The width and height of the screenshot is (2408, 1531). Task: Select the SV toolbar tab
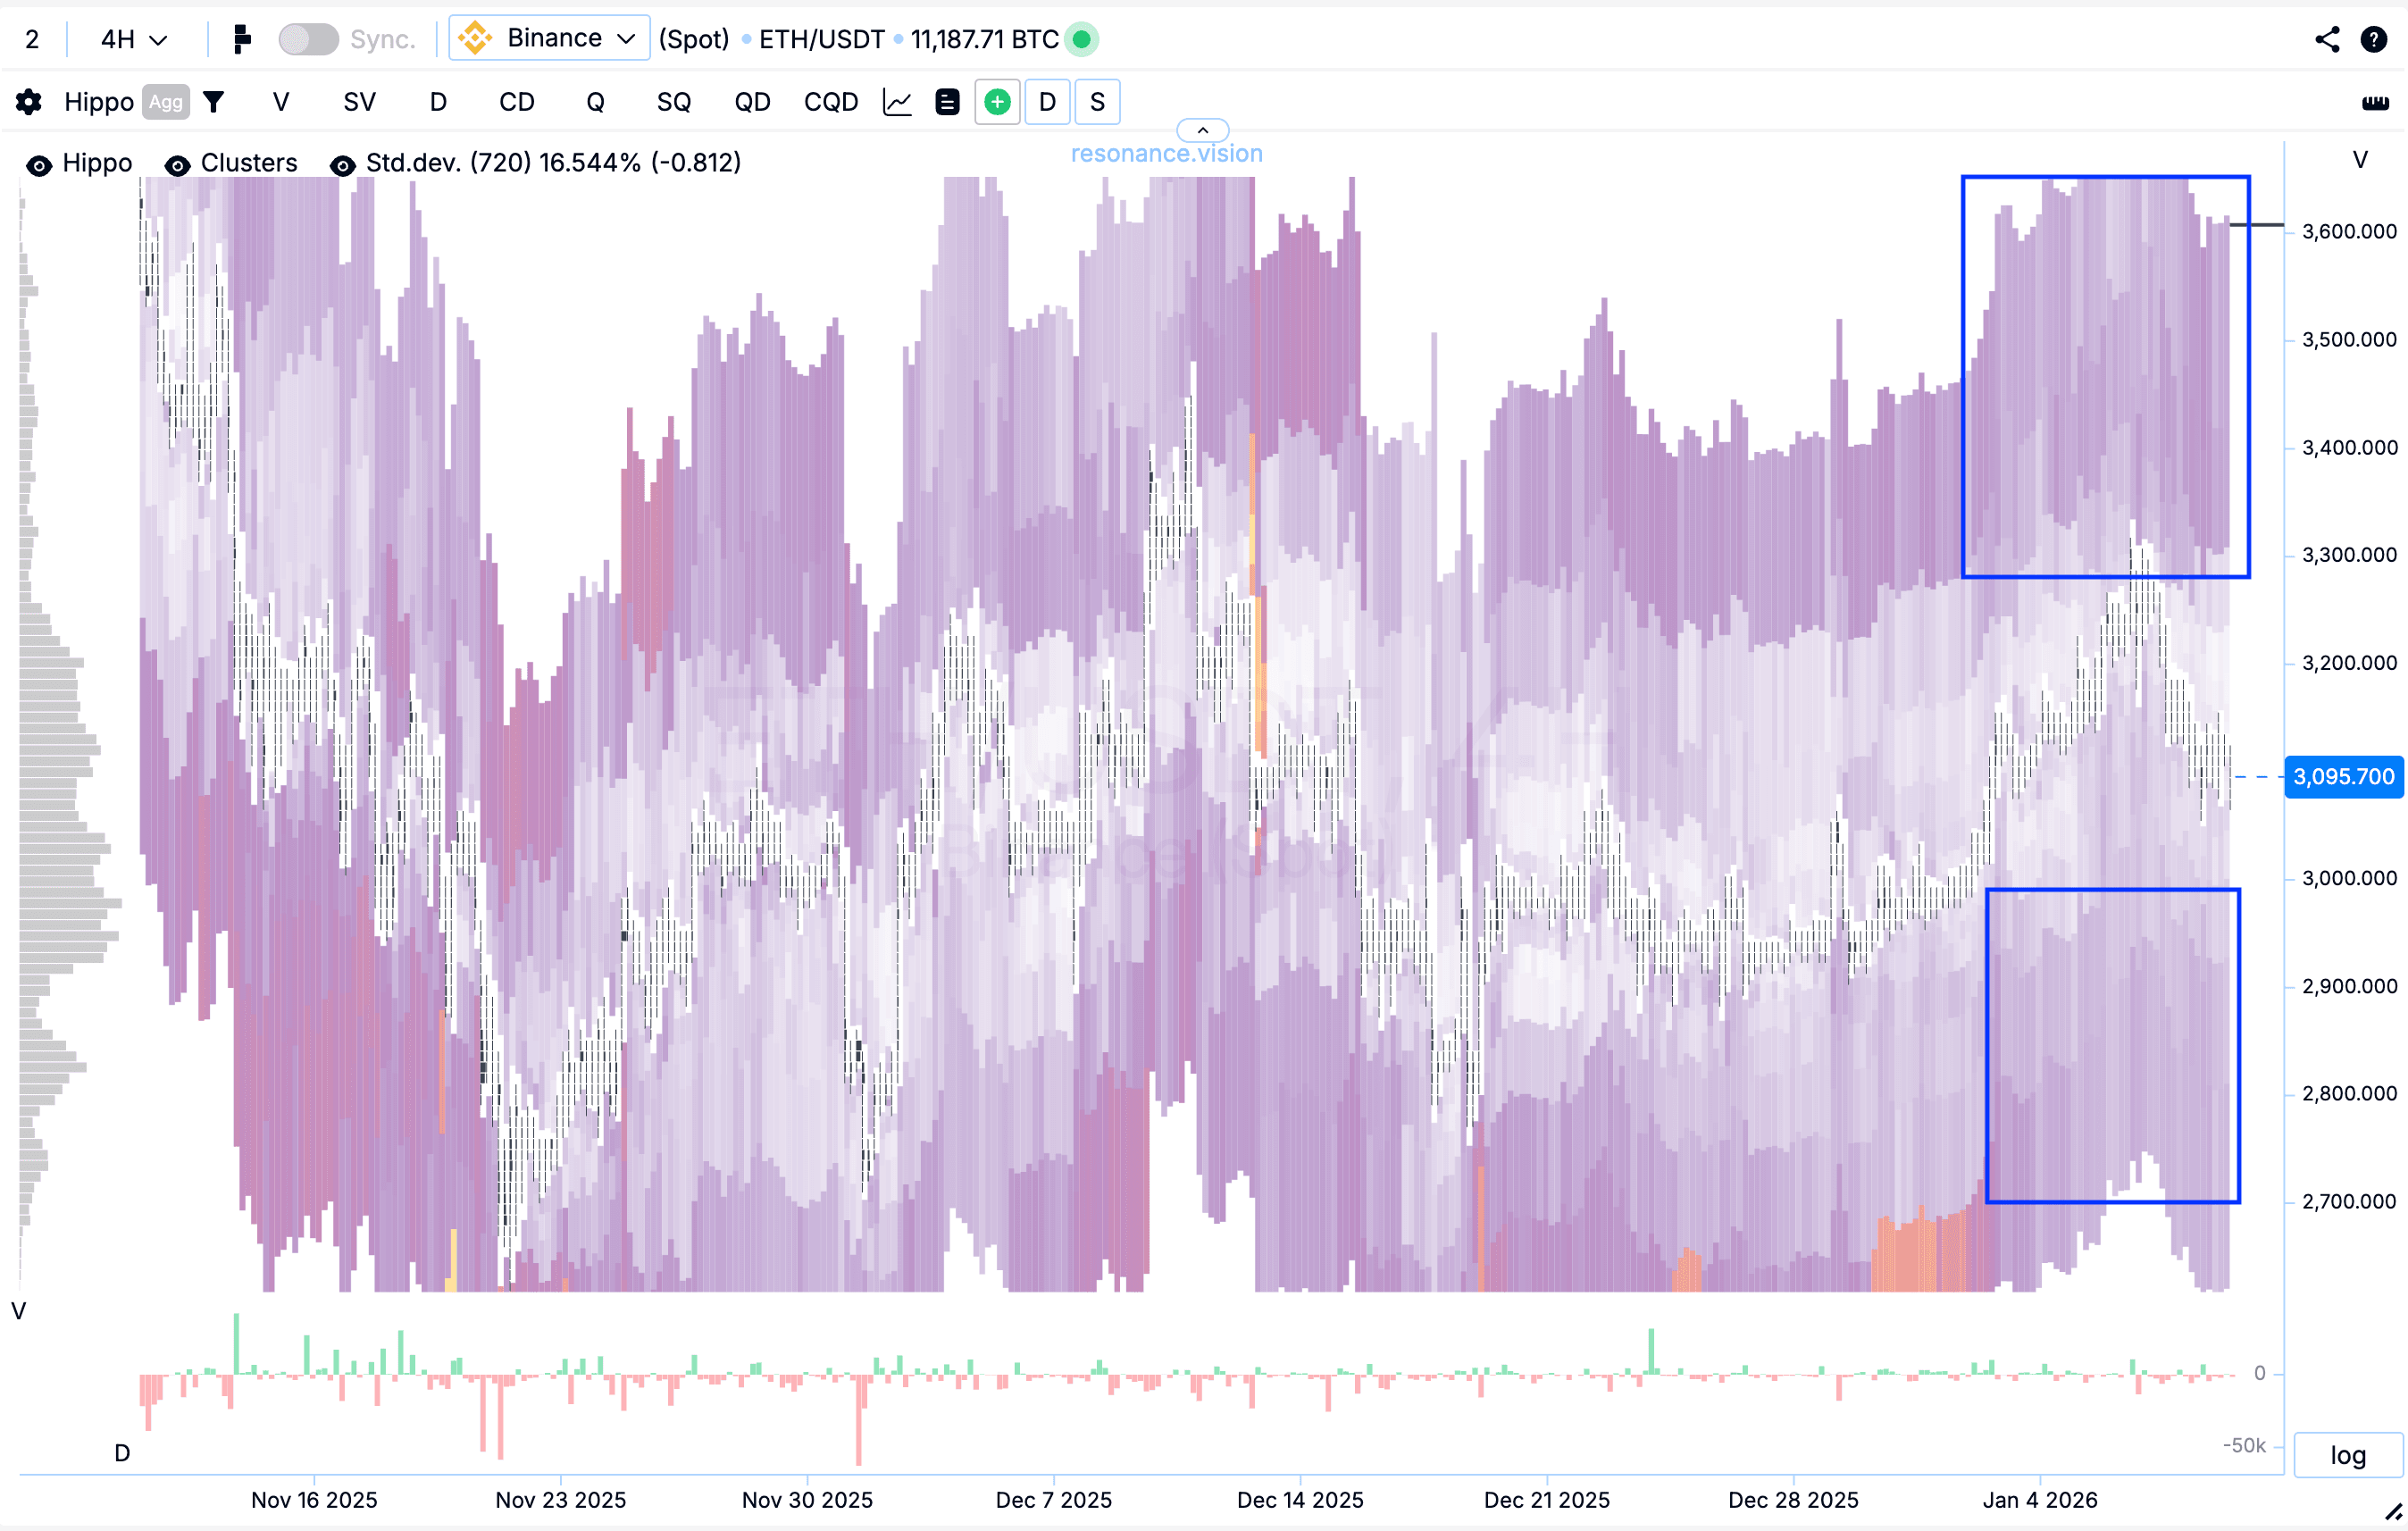click(359, 102)
